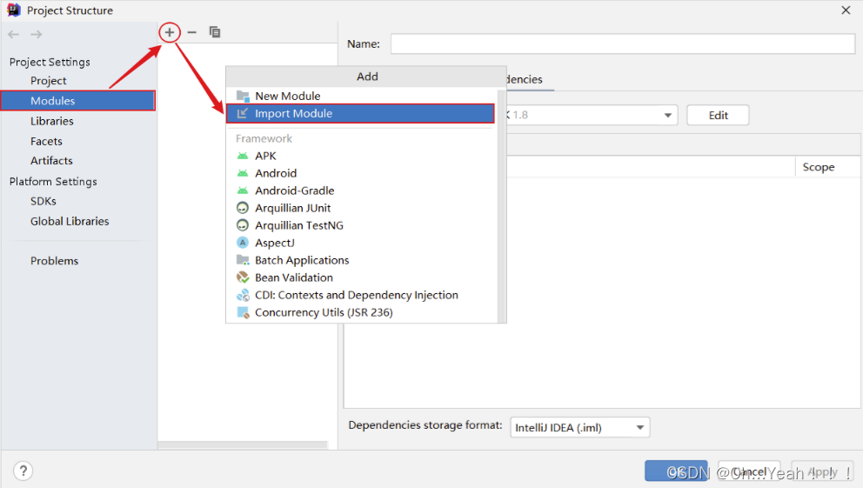Screen dimensions: 863x488
Task: Open Problems in sidebar
Action: [x=54, y=261]
